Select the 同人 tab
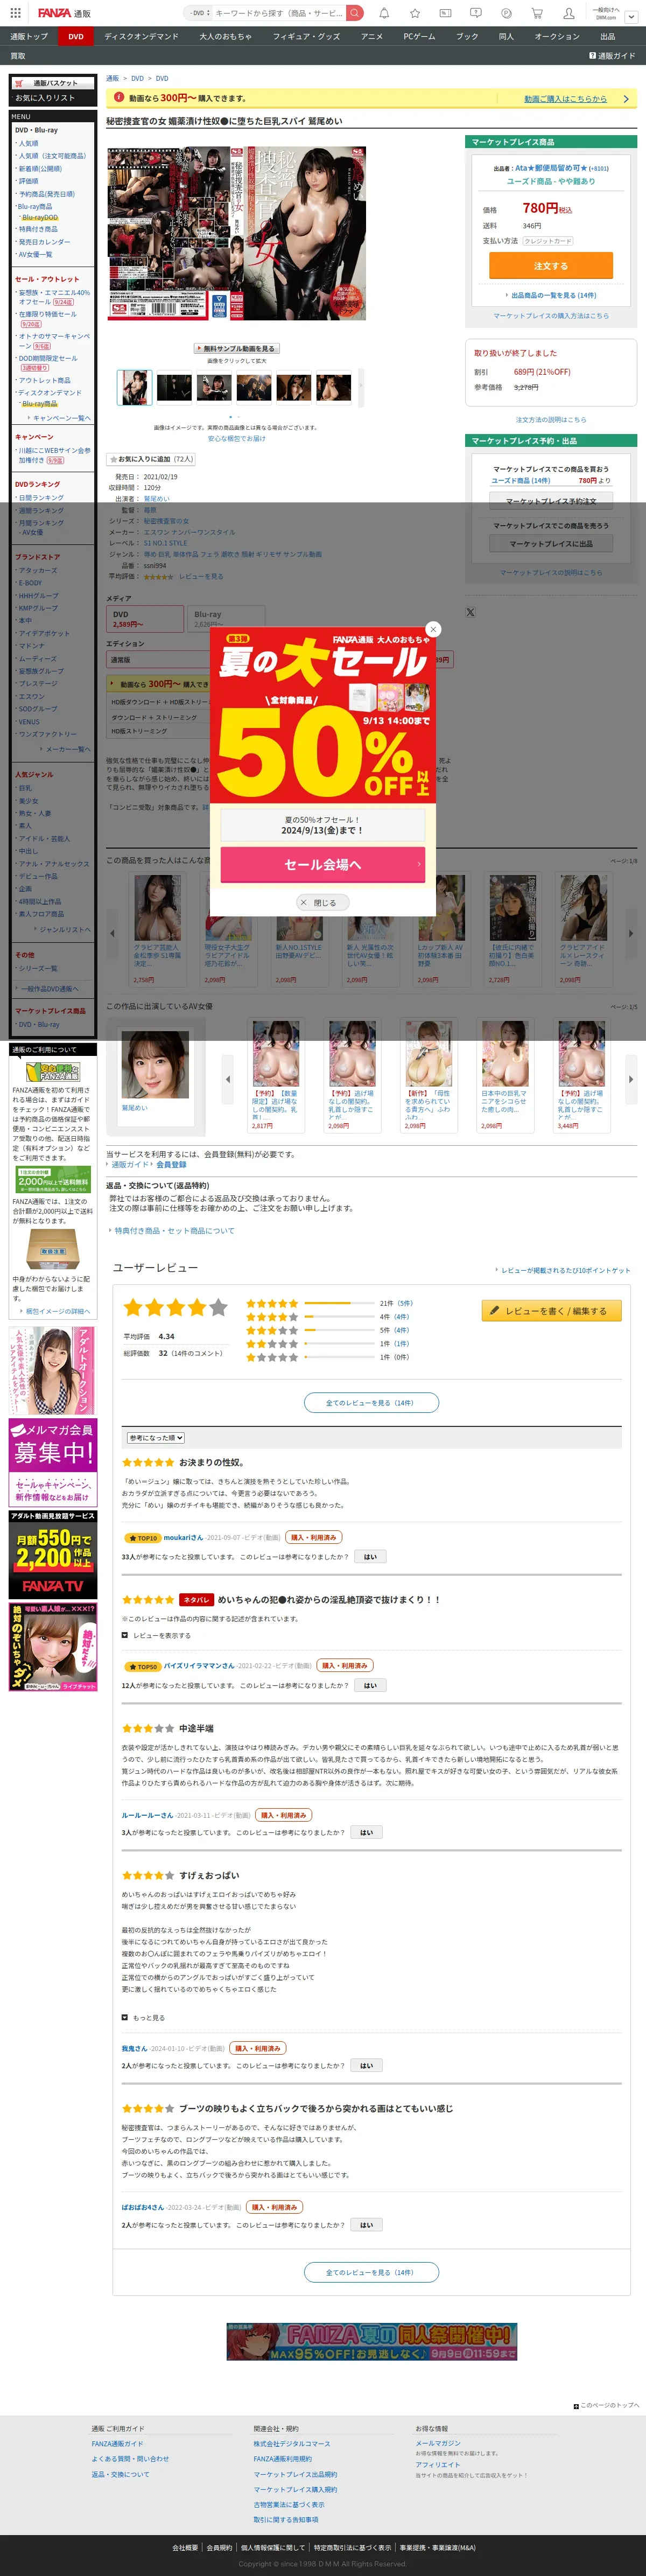Viewport: 646px width, 2576px height. [506, 36]
